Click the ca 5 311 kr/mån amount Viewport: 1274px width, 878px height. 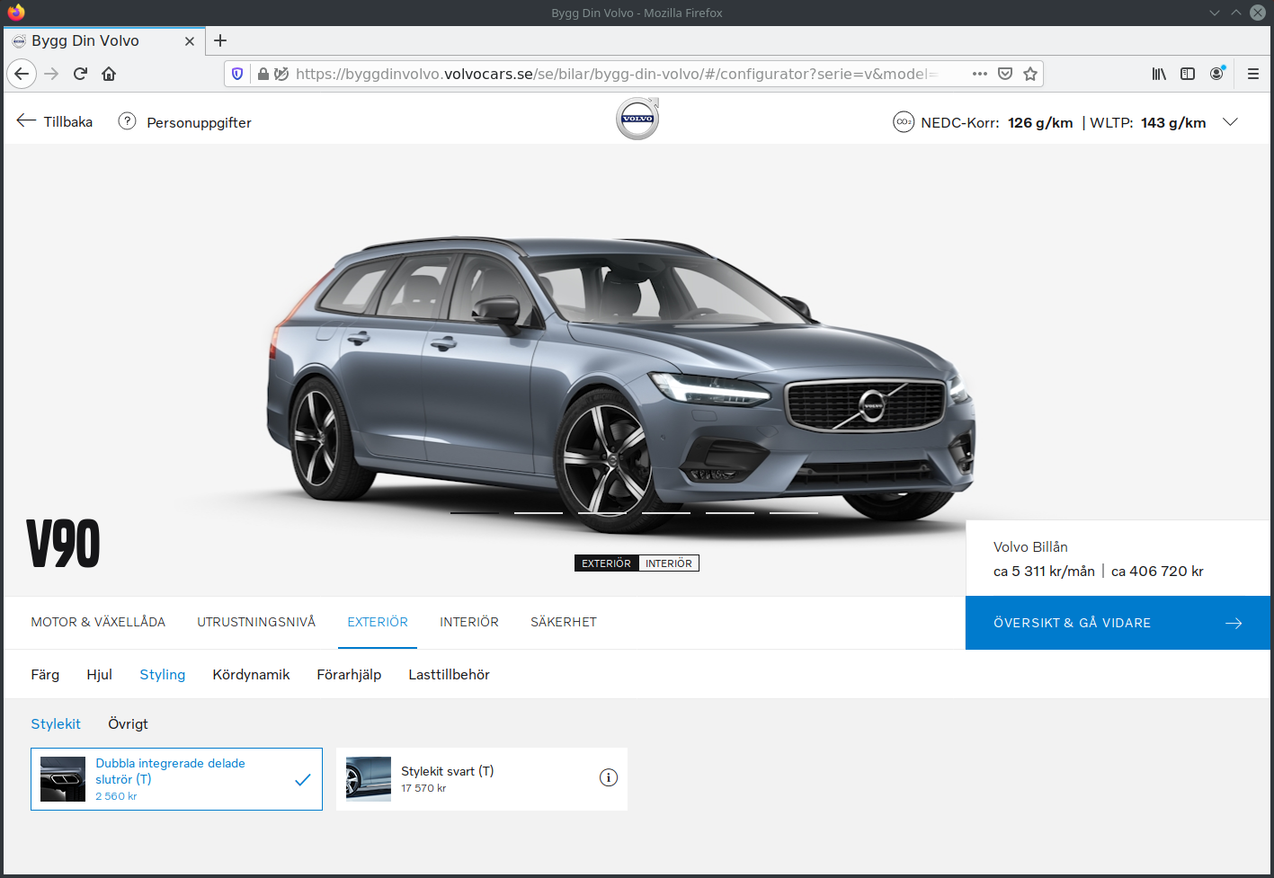point(1044,572)
